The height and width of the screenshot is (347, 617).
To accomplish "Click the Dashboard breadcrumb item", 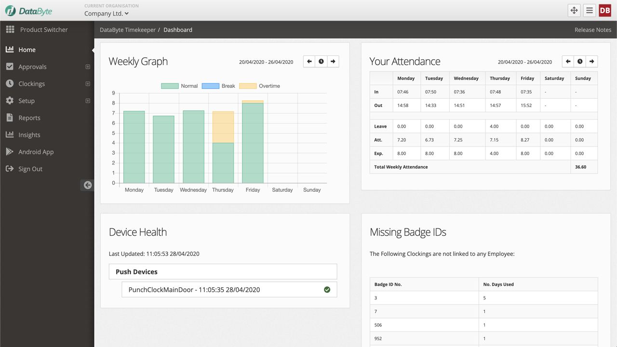I will pos(177,29).
